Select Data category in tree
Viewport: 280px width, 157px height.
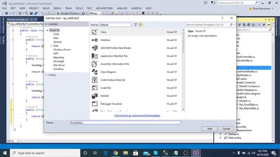point(56,38)
